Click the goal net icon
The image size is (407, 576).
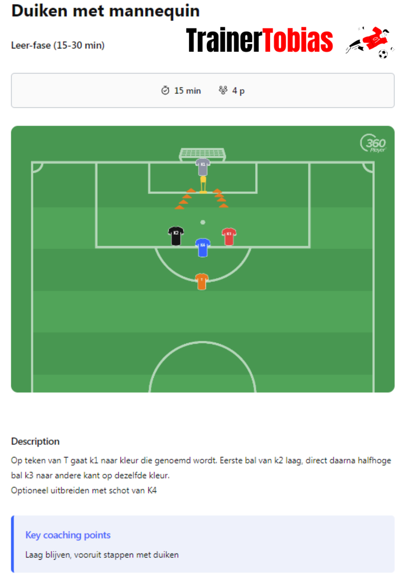click(x=202, y=153)
